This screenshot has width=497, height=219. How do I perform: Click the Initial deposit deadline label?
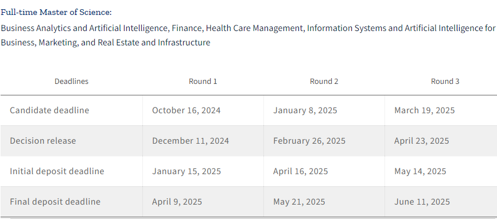coord(57,171)
